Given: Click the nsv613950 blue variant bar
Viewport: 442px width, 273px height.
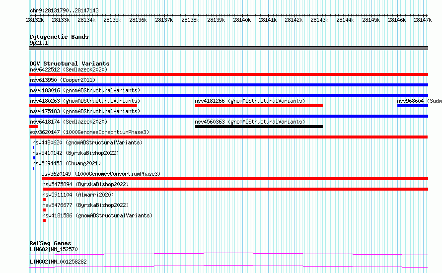Looking at the screenshot, I should 228,85.
